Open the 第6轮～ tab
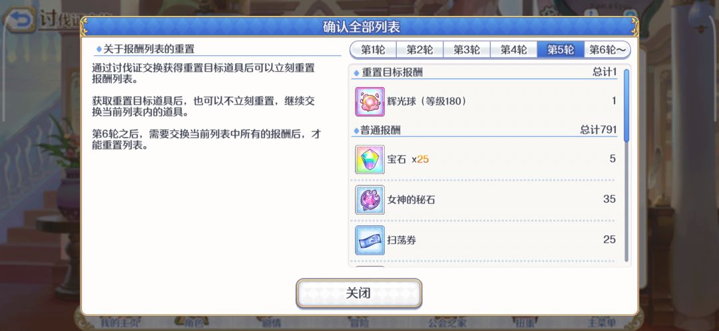 point(607,49)
